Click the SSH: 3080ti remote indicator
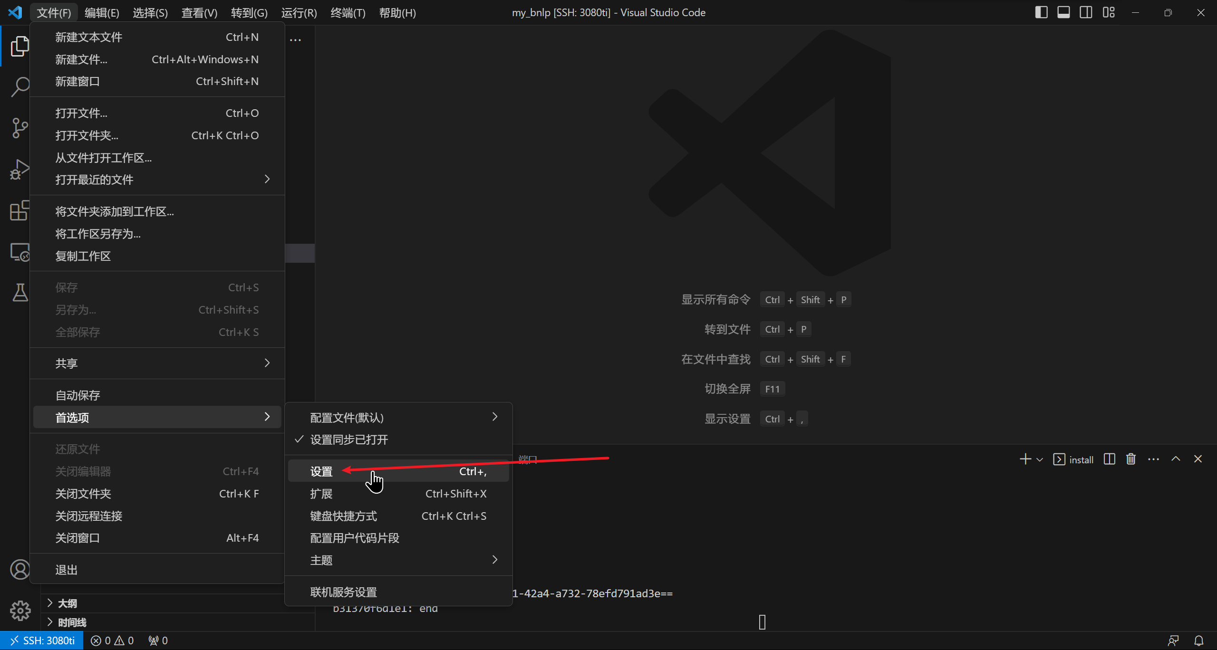The width and height of the screenshot is (1217, 650). [42, 640]
